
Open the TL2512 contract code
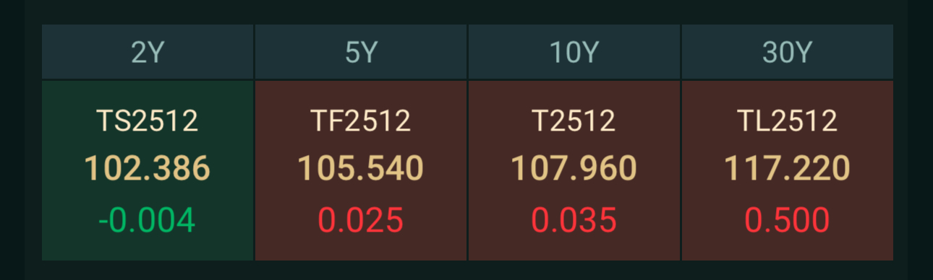tap(788, 121)
